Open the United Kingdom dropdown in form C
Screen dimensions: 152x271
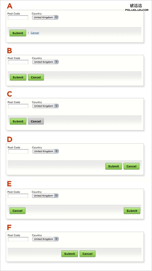pyautogui.click(x=45, y=106)
